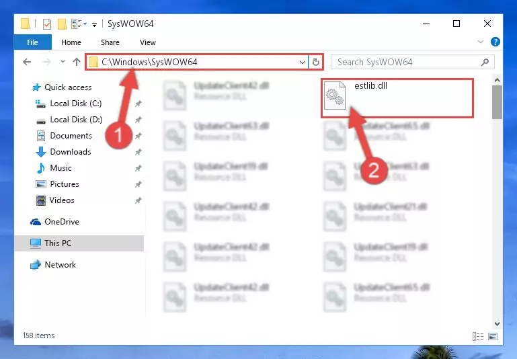Click the pin icon next to Downloads
The height and width of the screenshot is (359, 517).
point(138,152)
